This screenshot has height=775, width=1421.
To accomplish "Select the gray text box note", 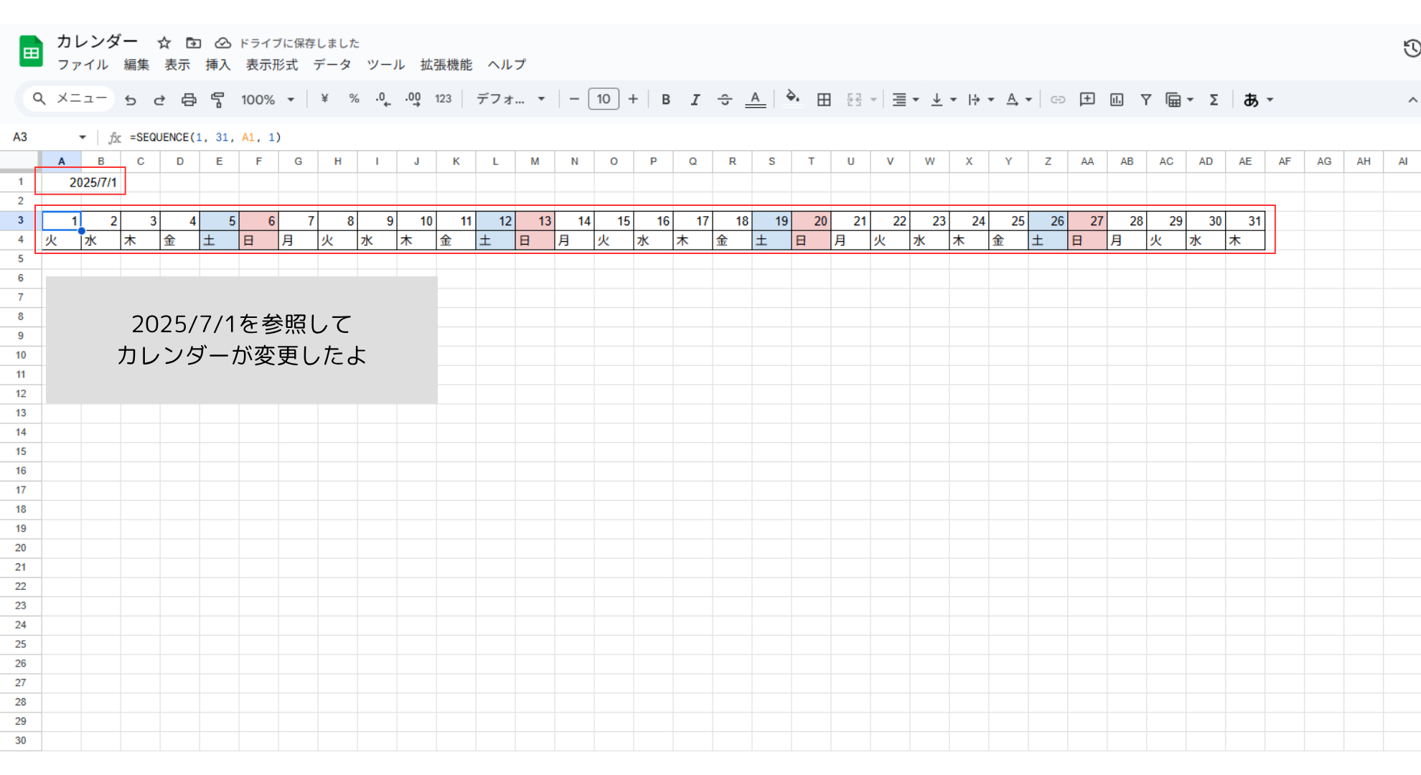I will (242, 340).
